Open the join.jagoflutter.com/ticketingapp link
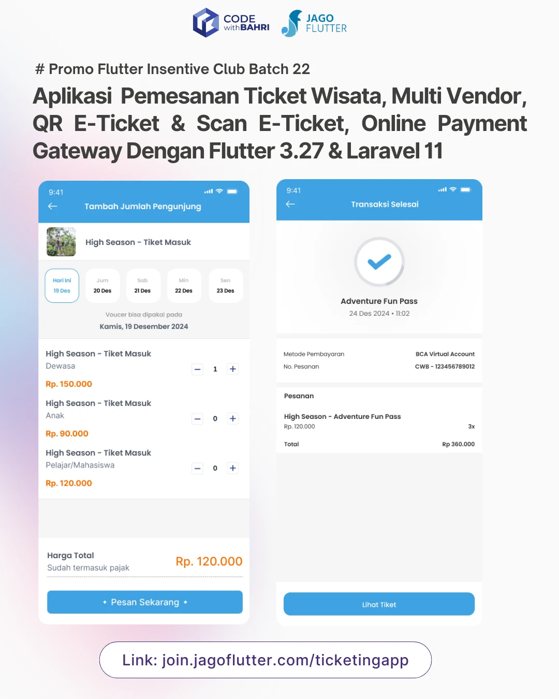The width and height of the screenshot is (559, 699). coord(266,660)
